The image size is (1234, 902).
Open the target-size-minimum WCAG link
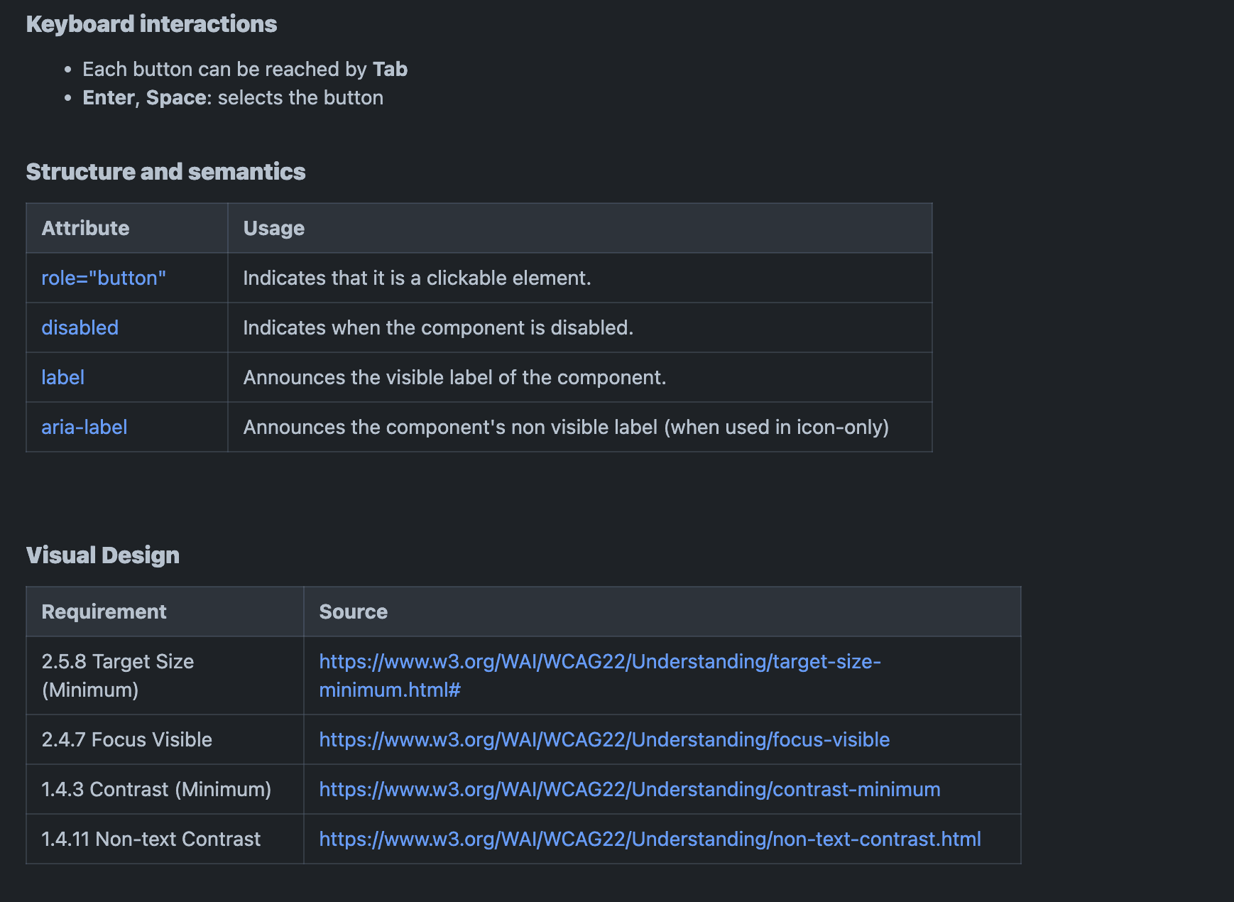pyautogui.click(x=599, y=661)
